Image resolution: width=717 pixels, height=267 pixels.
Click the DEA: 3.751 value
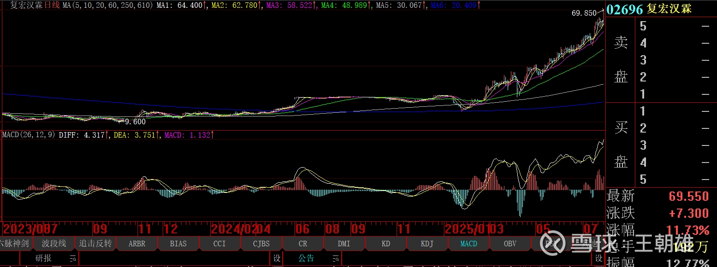point(136,135)
